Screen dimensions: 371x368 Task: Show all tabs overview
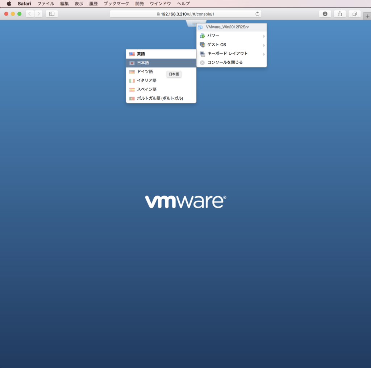click(x=354, y=14)
